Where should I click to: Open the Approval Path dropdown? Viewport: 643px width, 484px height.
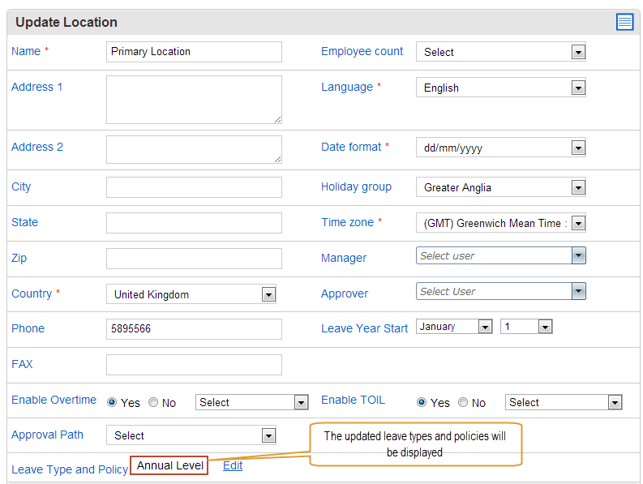click(x=191, y=435)
